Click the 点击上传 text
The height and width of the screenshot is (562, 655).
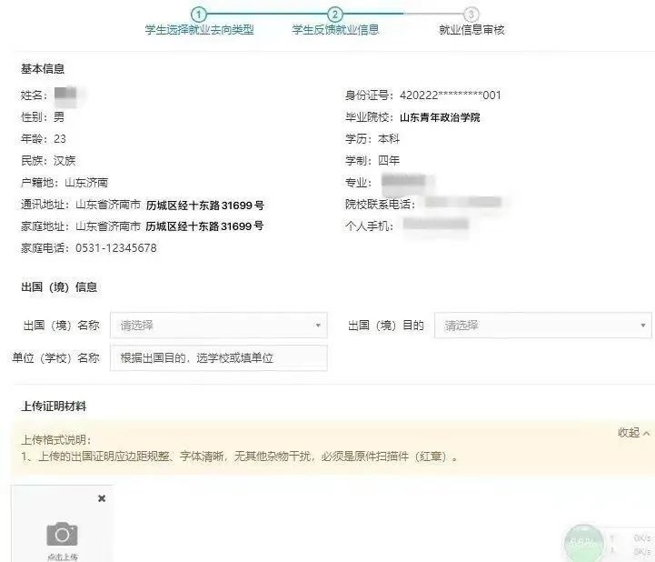click(x=63, y=557)
